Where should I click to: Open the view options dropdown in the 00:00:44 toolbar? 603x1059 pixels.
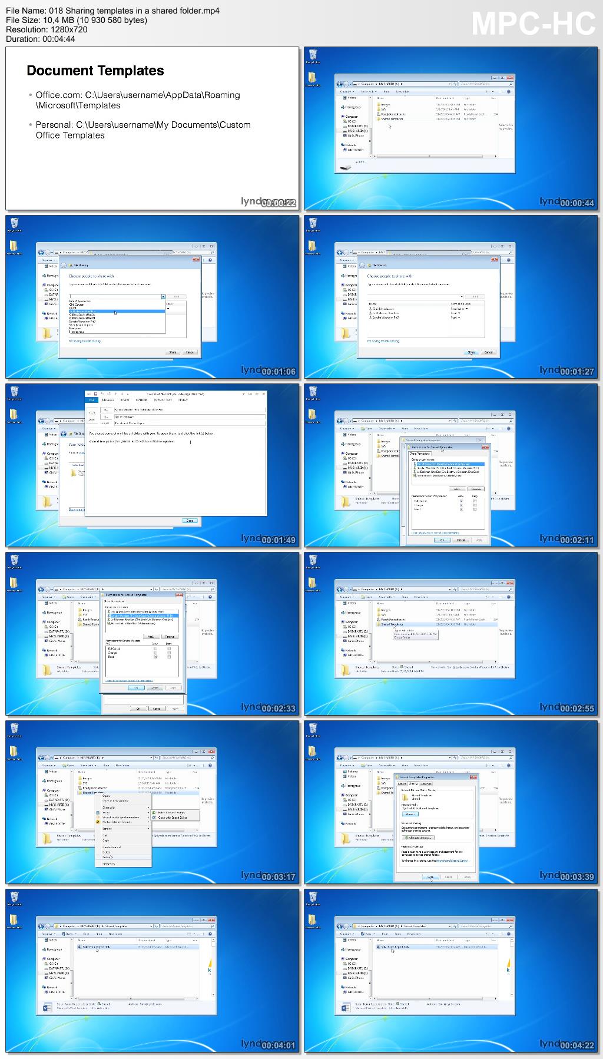click(492, 91)
